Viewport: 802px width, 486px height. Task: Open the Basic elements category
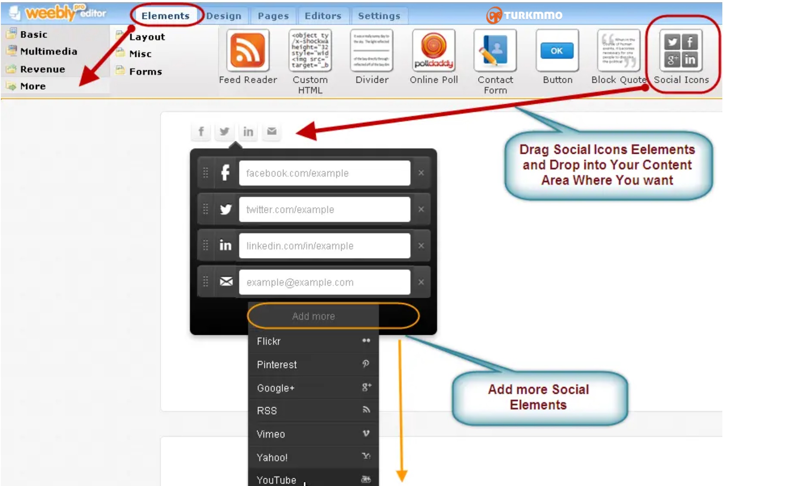click(x=27, y=34)
